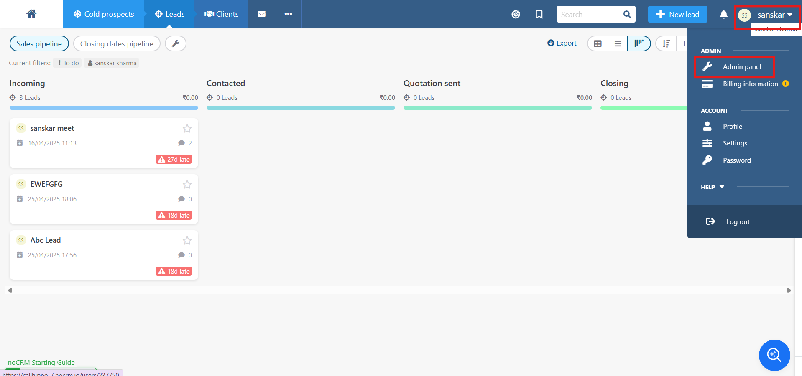Open the goals target icon
Image resolution: width=802 pixels, height=376 pixels.
(516, 15)
